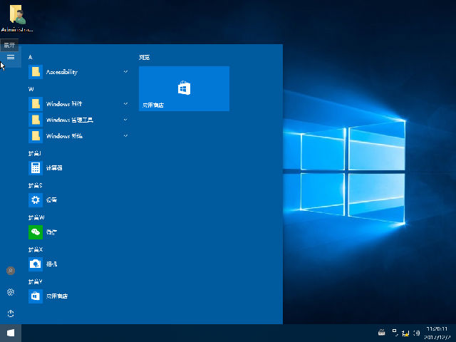Expand the Windows 附件 chevron
Image resolution: width=456 pixels, height=342 pixels.
(x=125, y=103)
